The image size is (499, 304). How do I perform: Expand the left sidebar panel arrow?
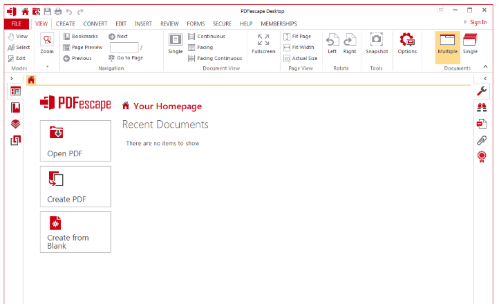tap(12, 79)
